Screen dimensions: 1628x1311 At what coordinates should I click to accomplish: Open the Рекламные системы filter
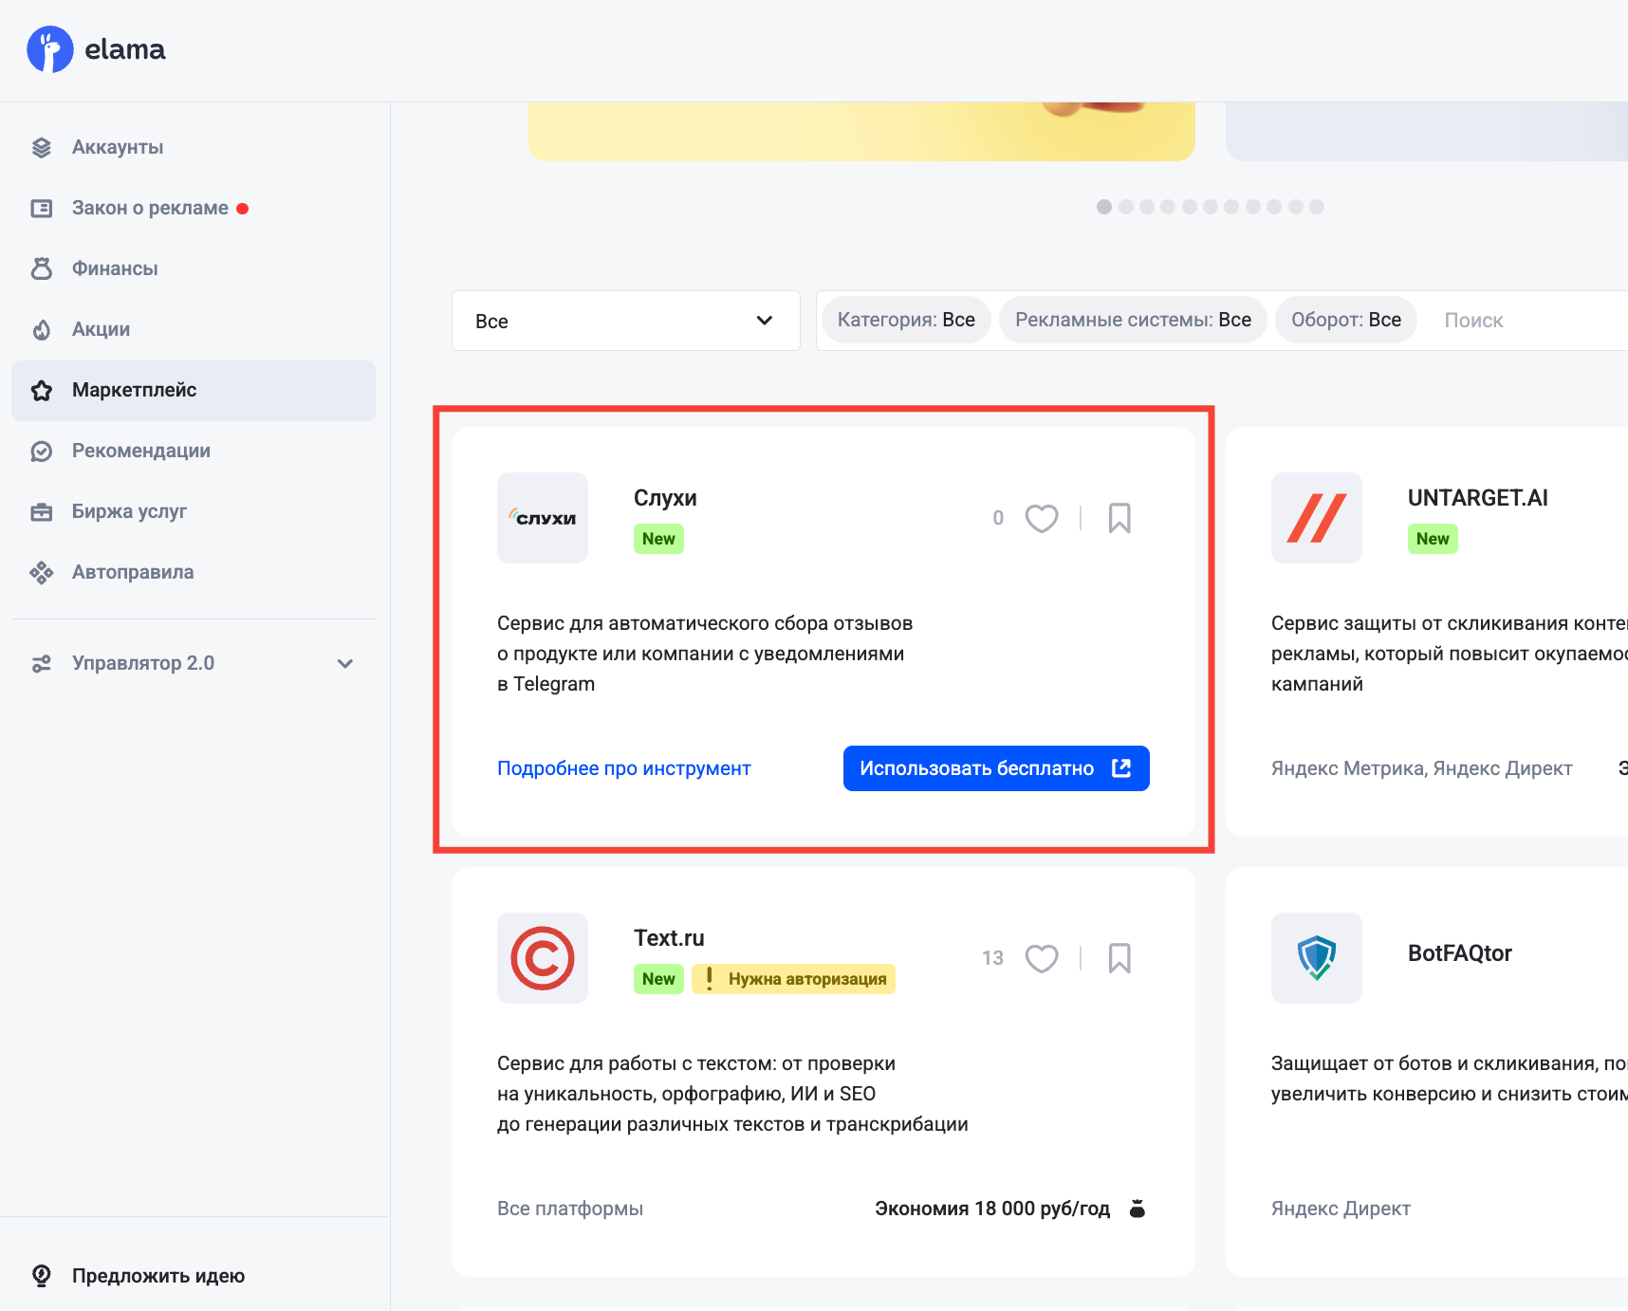1132,320
